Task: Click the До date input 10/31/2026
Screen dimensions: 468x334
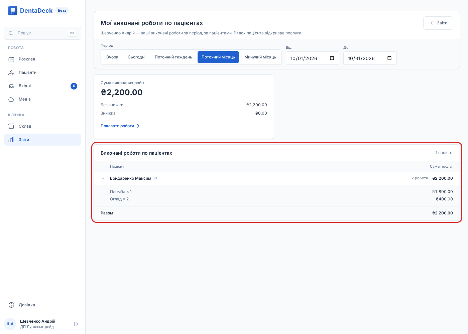Action: [x=370, y=58]
